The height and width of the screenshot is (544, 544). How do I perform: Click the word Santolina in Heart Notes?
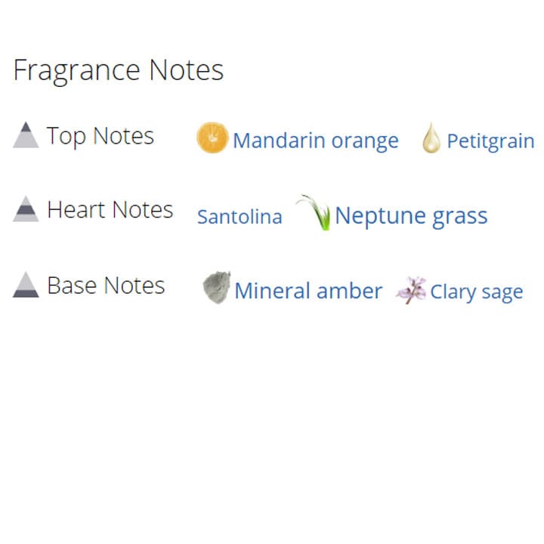[240, 217]
